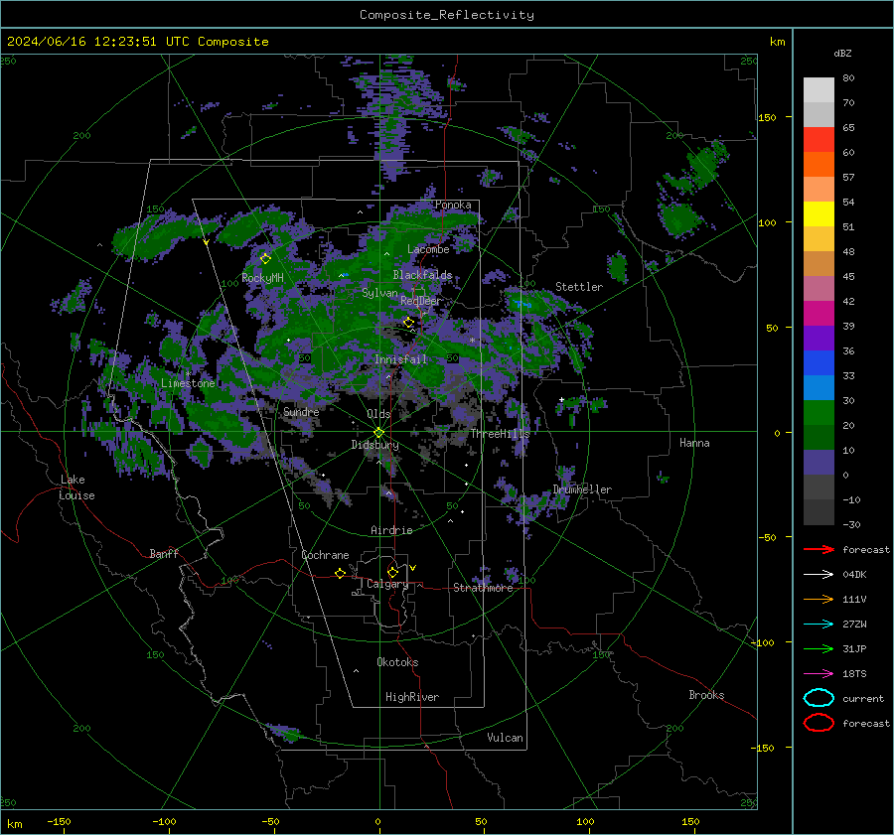The width and height of the screenshot is (894, 835).
Task: Select the cyan 27ZW arrow icon
Action: click(819, 625)
